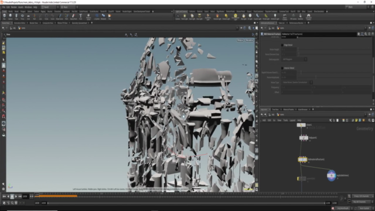Enable the Edge Detail checkbox
This screenshot has height=211, width=375.
[282, 45]
